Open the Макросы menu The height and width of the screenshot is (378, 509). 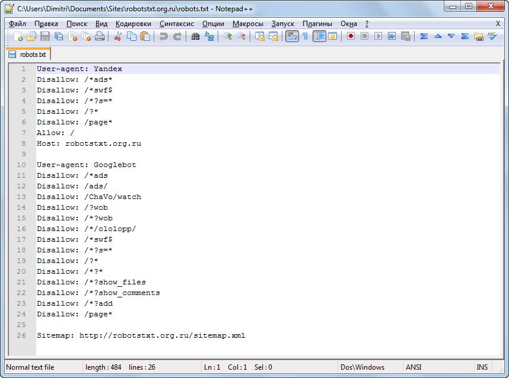coord(248,24)
